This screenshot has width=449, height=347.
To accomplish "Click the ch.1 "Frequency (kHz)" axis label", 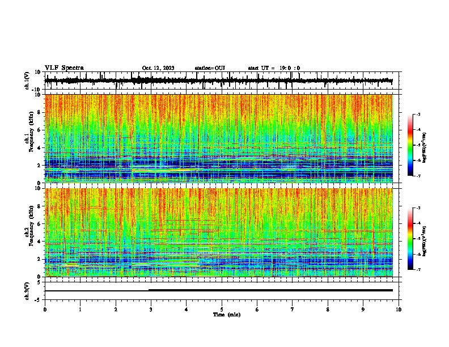I will pyautogui.click(x=31, y=132).
